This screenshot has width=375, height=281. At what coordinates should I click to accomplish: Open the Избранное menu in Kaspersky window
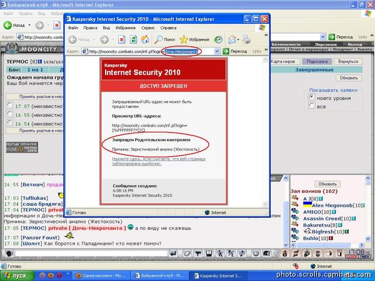click(126, 28)
